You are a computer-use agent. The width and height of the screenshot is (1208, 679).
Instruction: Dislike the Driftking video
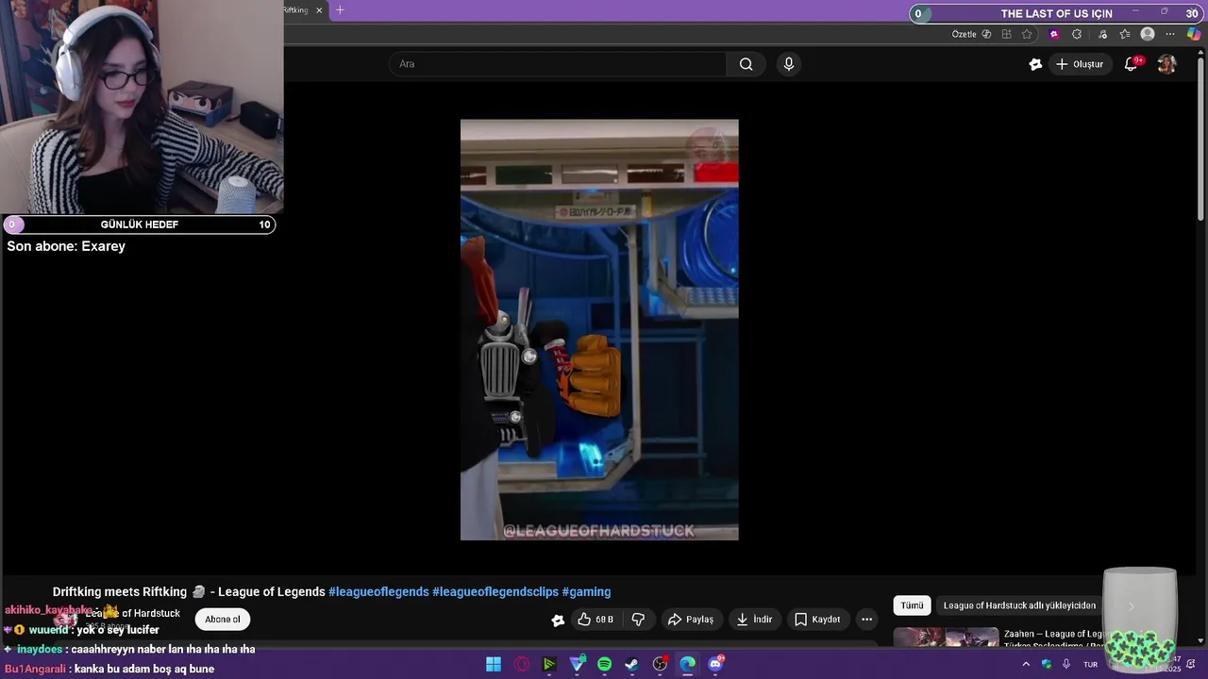(x=638, y=620)
